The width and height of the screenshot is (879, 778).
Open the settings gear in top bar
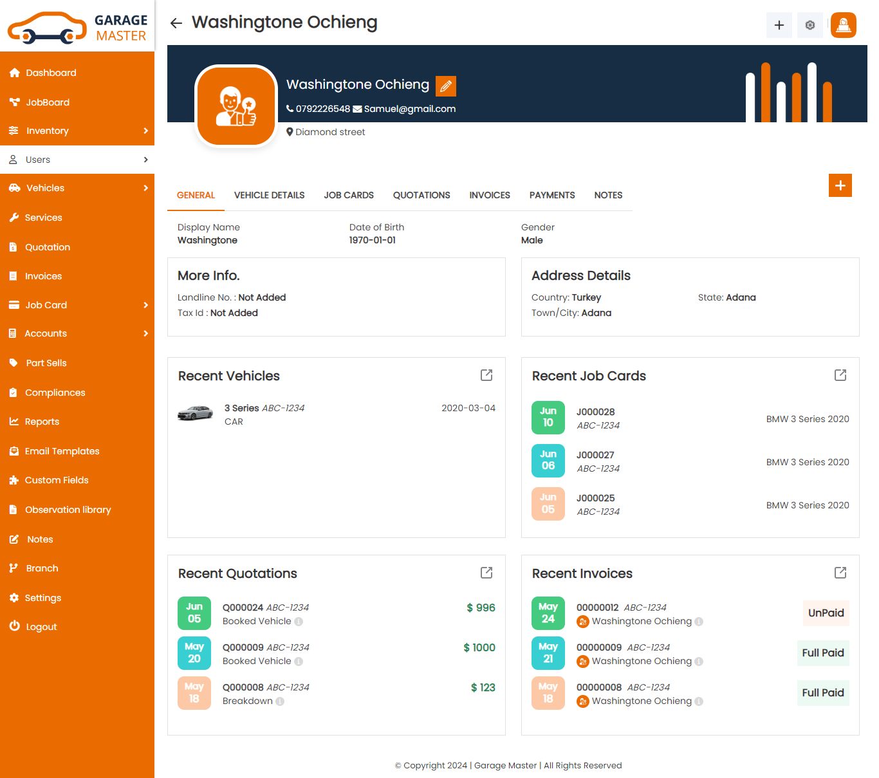810,25
